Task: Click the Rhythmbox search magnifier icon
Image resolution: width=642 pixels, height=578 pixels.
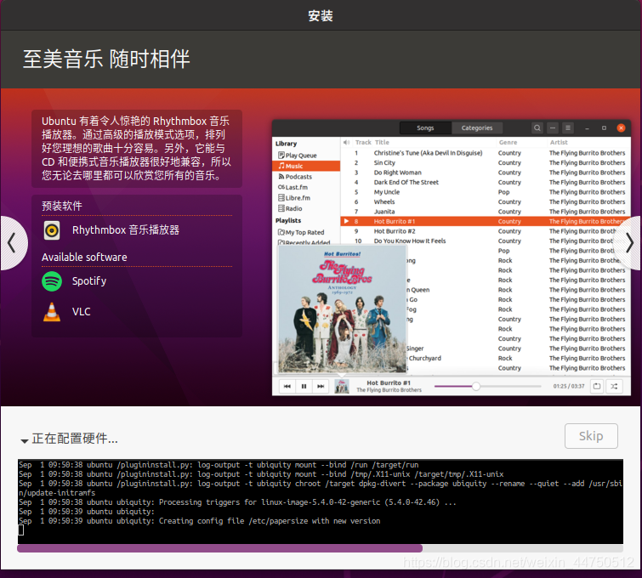Action: point(537,127)
